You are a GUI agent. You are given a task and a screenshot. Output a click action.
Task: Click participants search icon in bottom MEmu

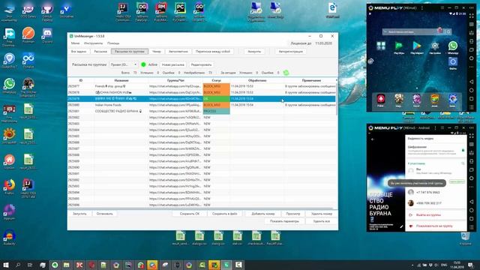pyautogui.click(x=463, y=163)
